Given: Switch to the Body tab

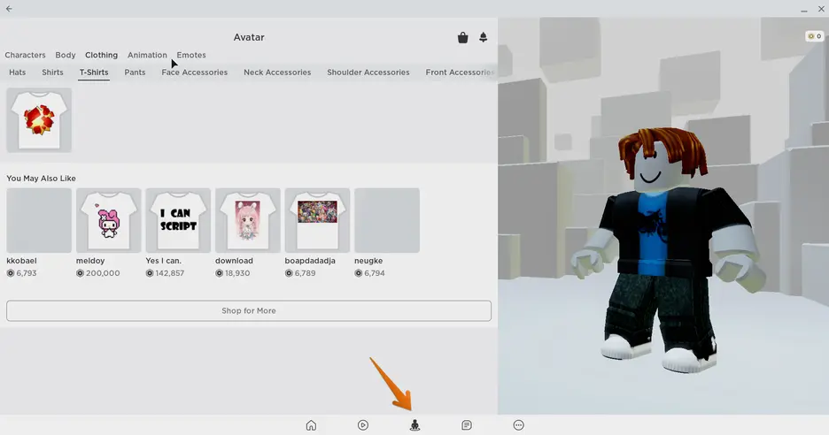Looking at the screenshot, I should 65,55.
